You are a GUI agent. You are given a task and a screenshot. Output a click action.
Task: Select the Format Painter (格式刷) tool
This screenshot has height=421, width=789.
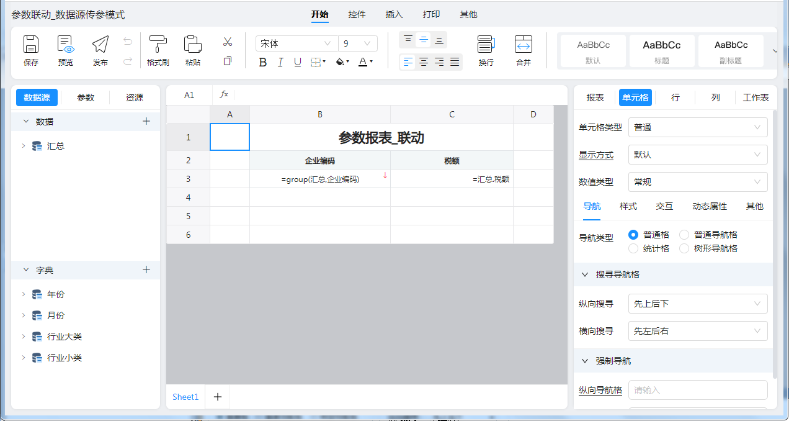[x=158, y=45]
